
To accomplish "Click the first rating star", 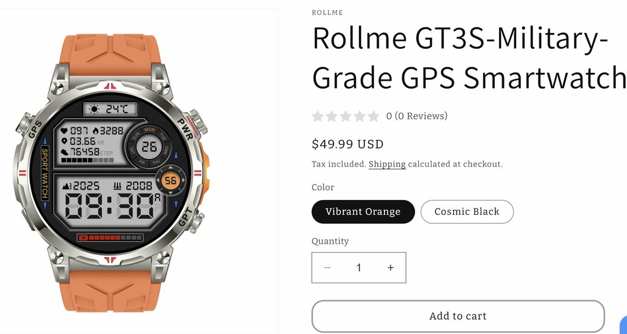I will [318, 116].
